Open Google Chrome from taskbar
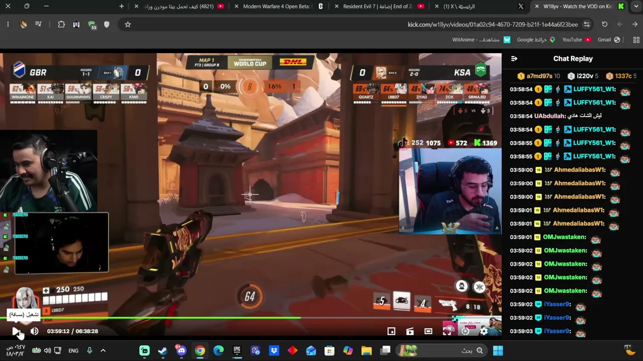 pos(200,350)
